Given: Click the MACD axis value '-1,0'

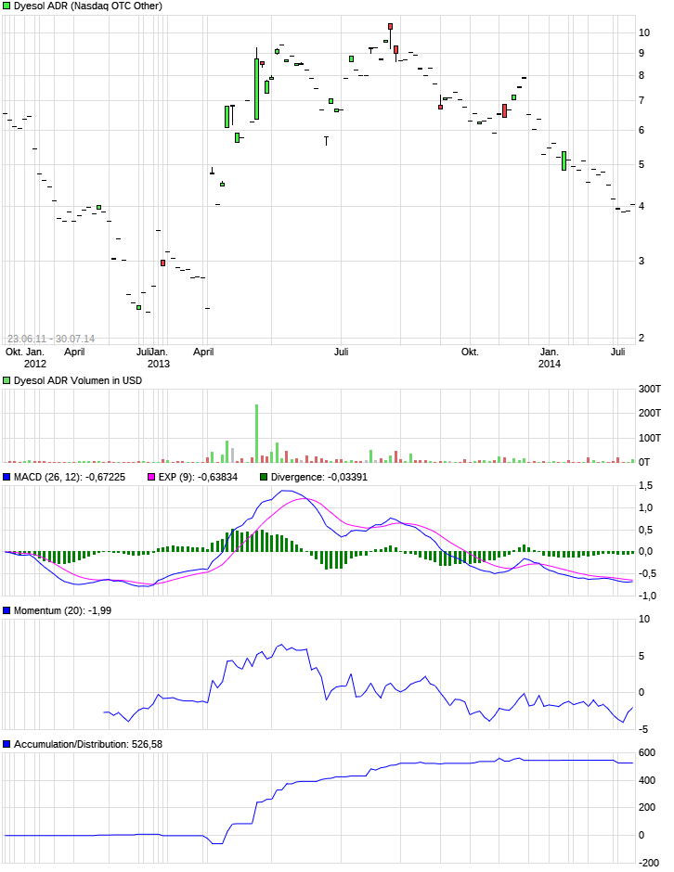Looking at the screenshot, I should (645, 596).
